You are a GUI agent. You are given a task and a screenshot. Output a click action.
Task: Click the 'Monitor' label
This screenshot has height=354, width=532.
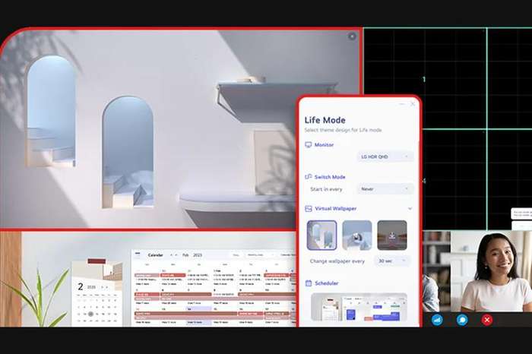tap(324, 145)
